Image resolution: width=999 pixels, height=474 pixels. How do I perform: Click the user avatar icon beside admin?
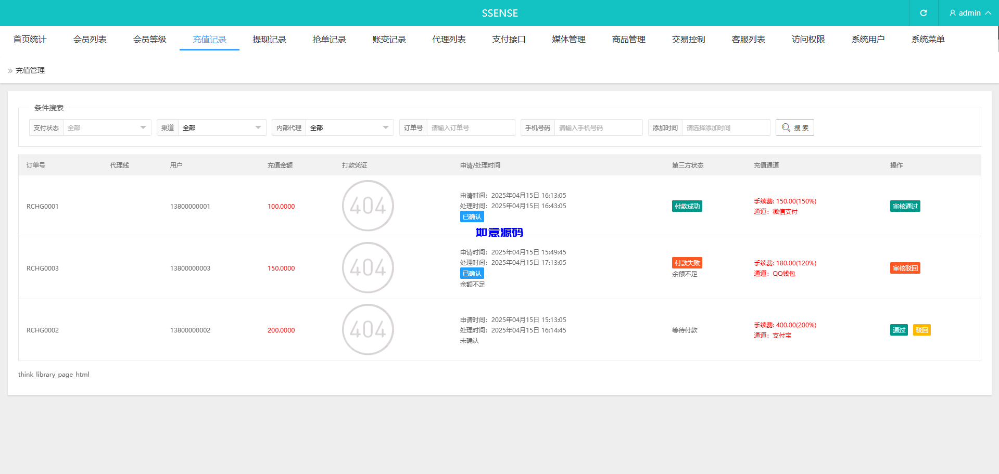tap(953, 13)
